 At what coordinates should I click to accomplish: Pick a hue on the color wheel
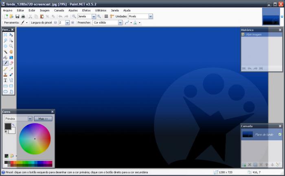coord(35,139)
